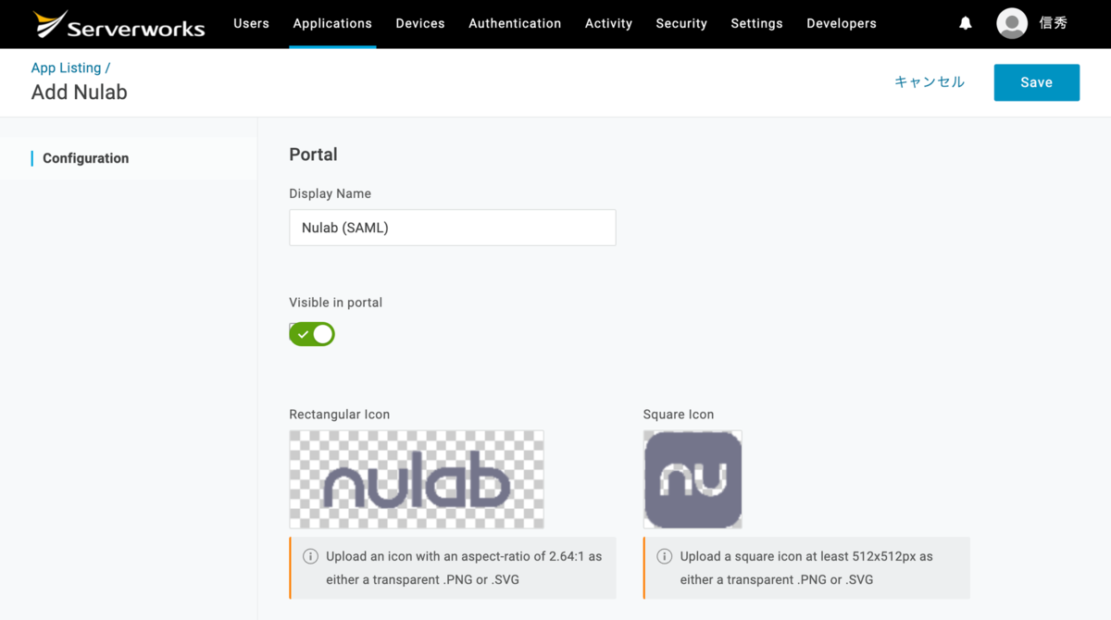Open the Developers menu
Screen dimensions: 1111x620
tap(842, 23)
